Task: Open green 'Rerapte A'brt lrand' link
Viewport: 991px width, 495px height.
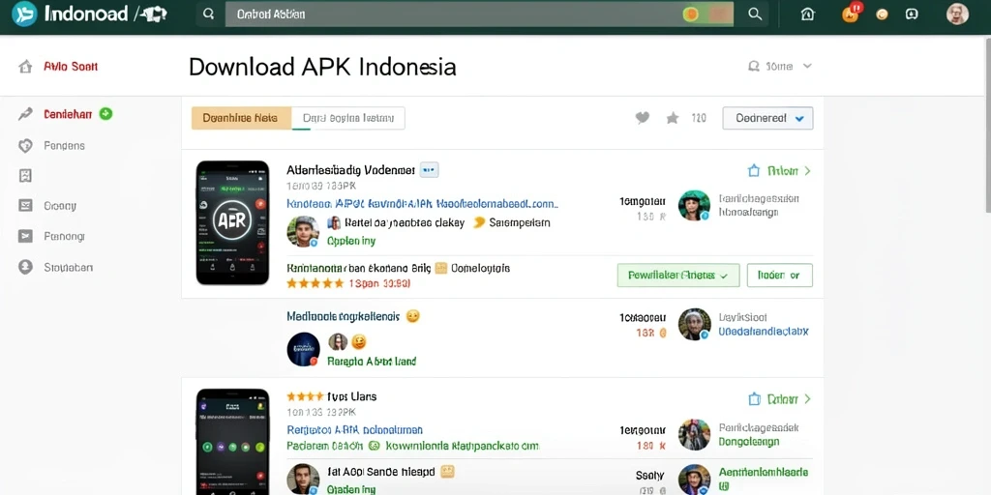Action: click(x=372, y=362)
